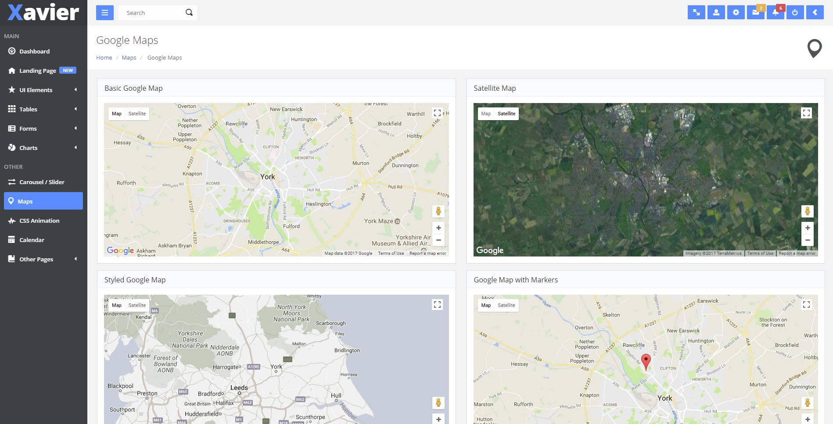
Task: Click the York Maze place on Basic Google Map
Action: click(x=382, y=221)
